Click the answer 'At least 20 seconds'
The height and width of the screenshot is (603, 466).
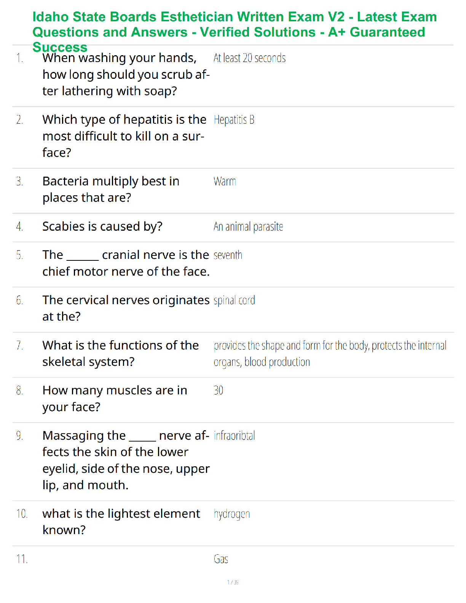[x=249, y=58]
